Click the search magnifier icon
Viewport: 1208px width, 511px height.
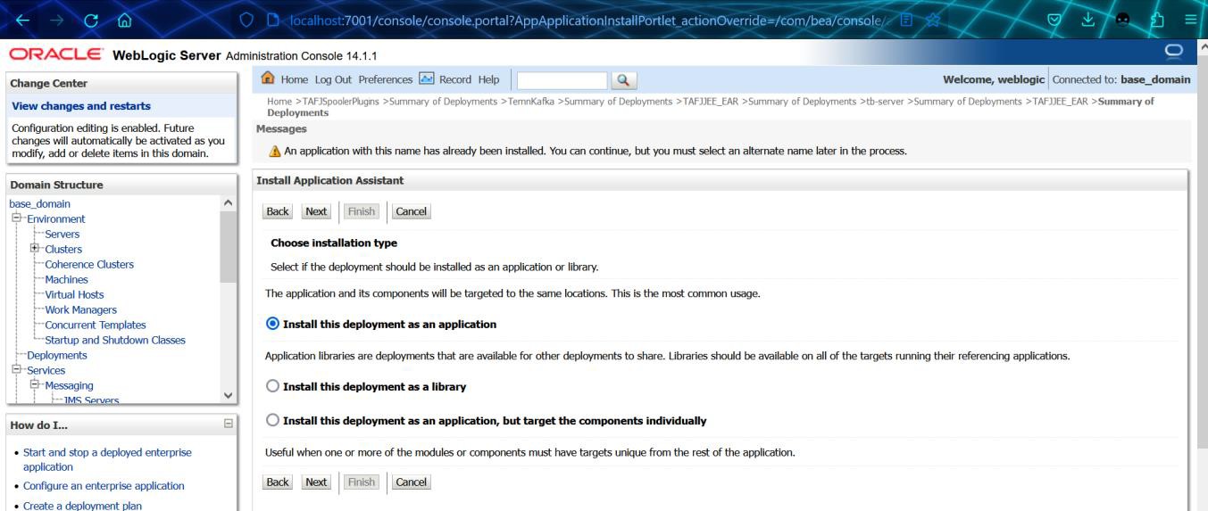coord(621,81)
